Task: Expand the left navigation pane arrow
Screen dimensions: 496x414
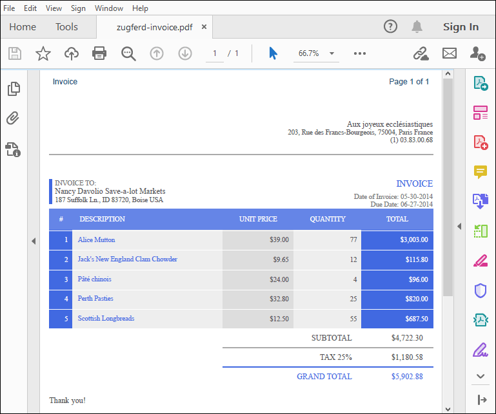Action: 34,241
